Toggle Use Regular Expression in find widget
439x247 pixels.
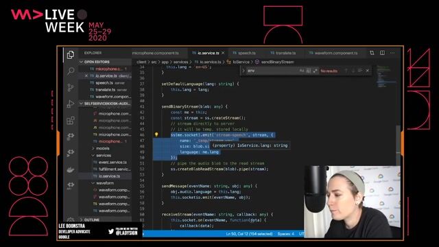315,71
